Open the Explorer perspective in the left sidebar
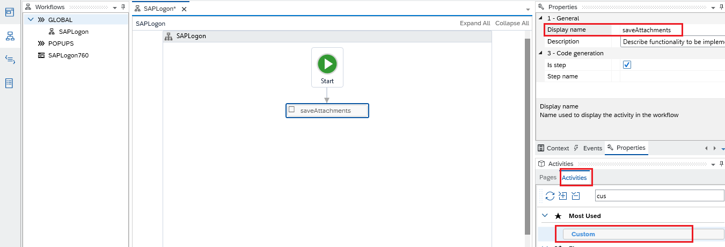Viewport: 725px width, 247px height. tap(10, 12)
